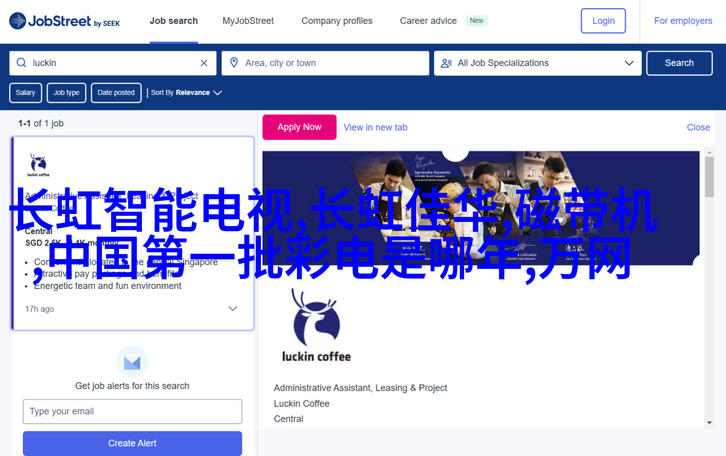Select the 1-1 of 1 job count
This screenshot has width=726, height=456.
click(41, 124)
